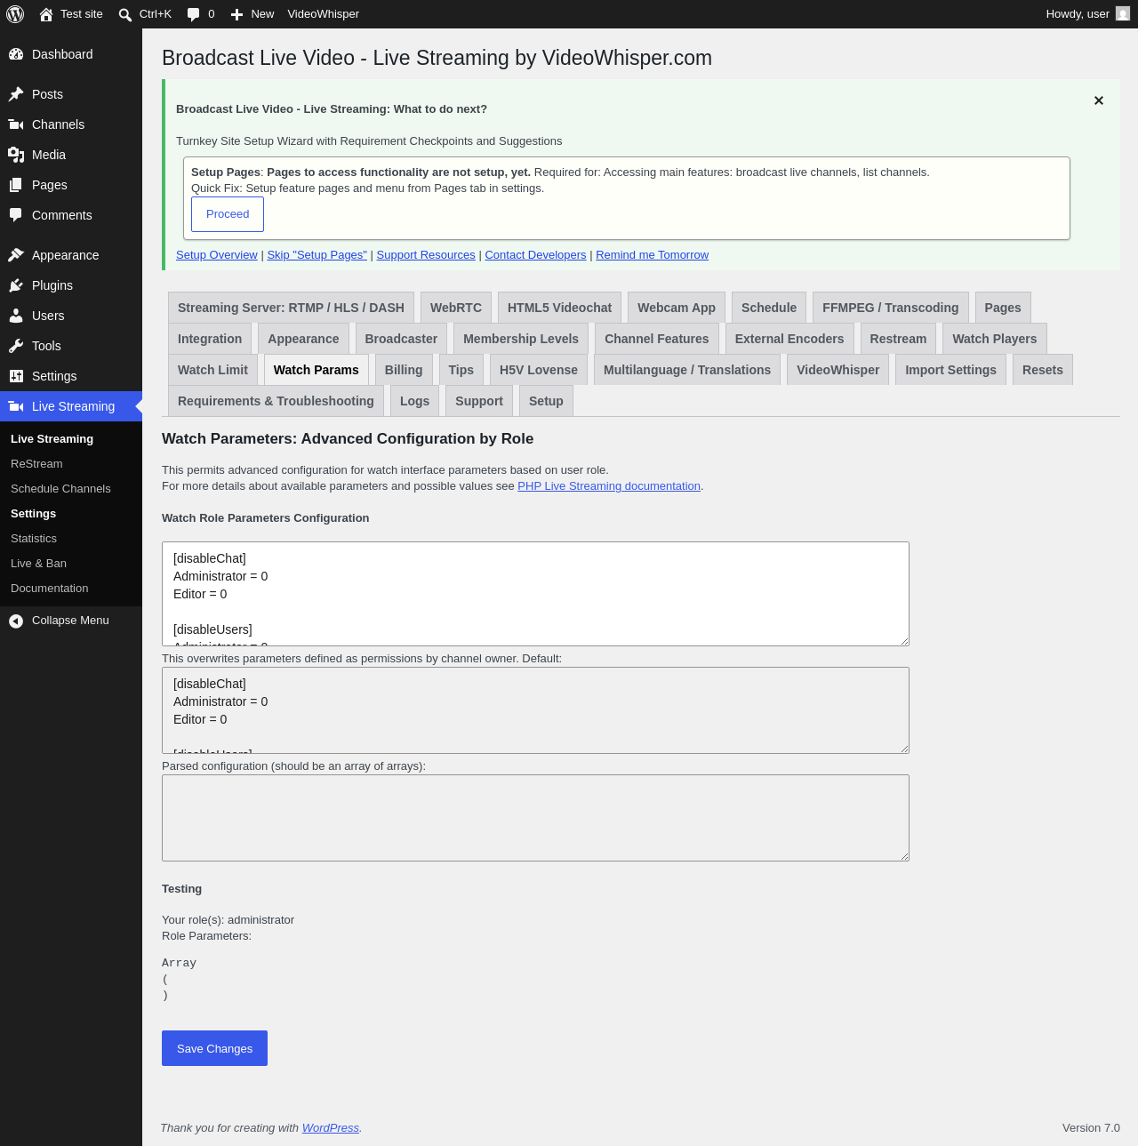Open the Streaming Server: RTMP / HLS / DASH tab
1138x1146 pixels.
point(291,308)
